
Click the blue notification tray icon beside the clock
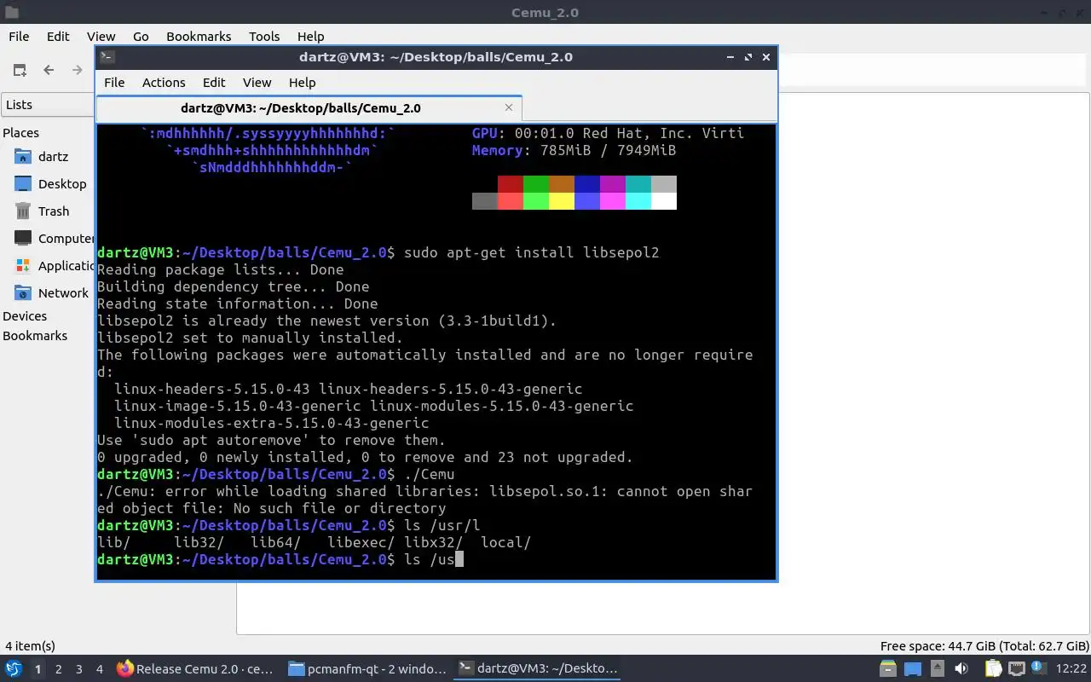click(1040, 668)
